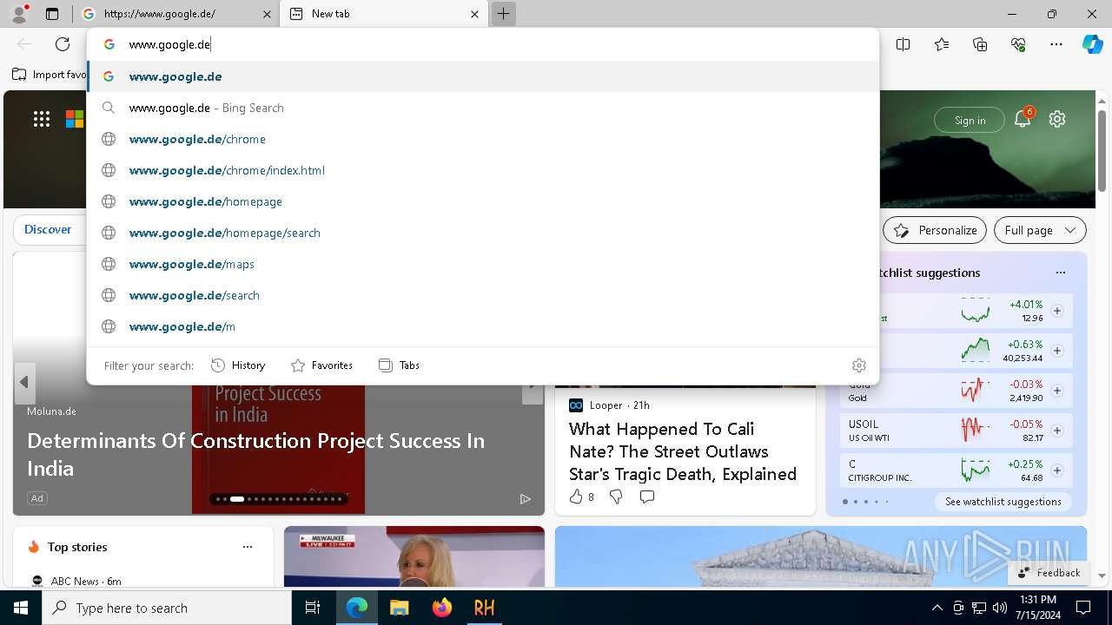Open page settings gear icon
The height and width of the screenshot is (625, 1112).
(x=1057, y=120)
